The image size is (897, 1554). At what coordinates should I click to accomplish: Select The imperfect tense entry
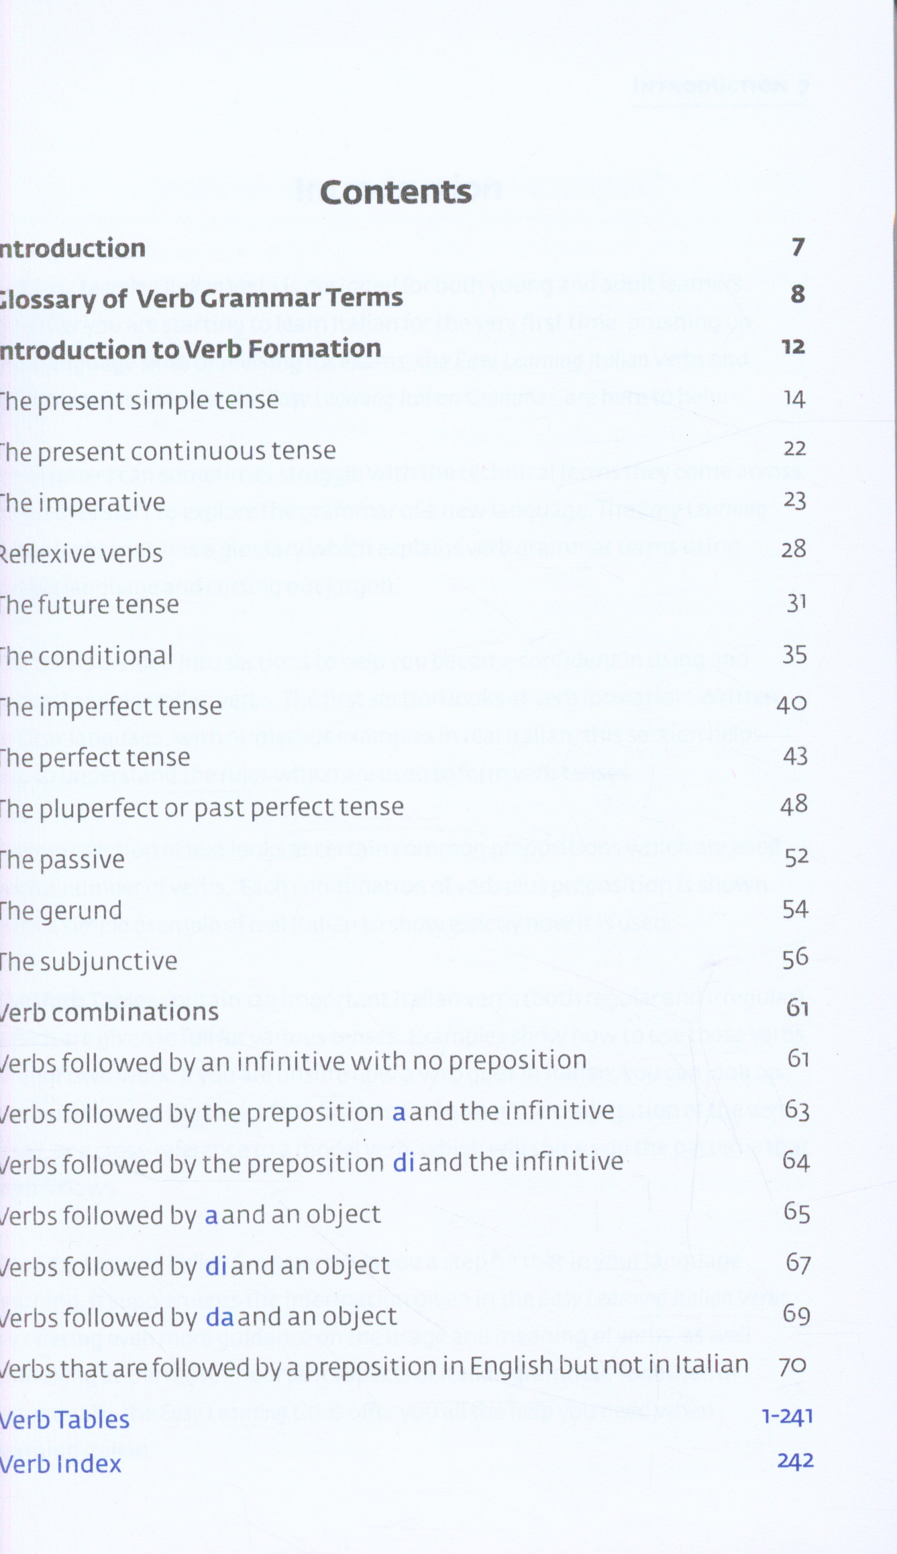(111, 707)
